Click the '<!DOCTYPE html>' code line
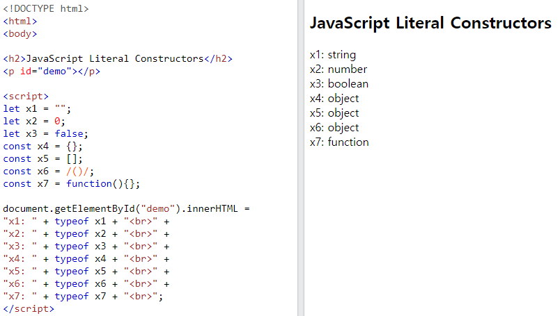Screen dimensions: 560x316 coord(46,8)
